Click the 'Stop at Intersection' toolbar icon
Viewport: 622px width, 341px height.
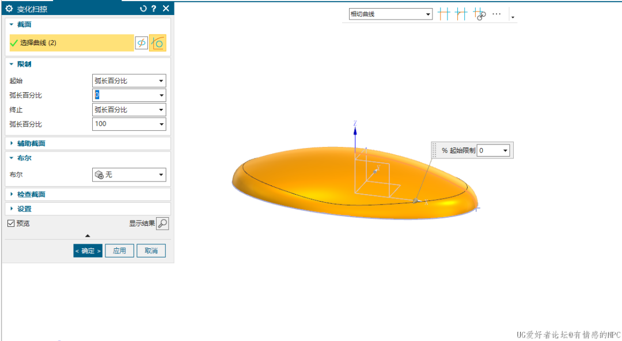tap(443, 14)
